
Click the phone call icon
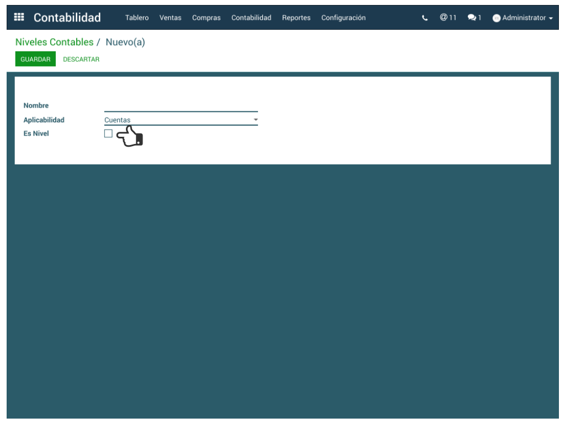coord(425,18)
